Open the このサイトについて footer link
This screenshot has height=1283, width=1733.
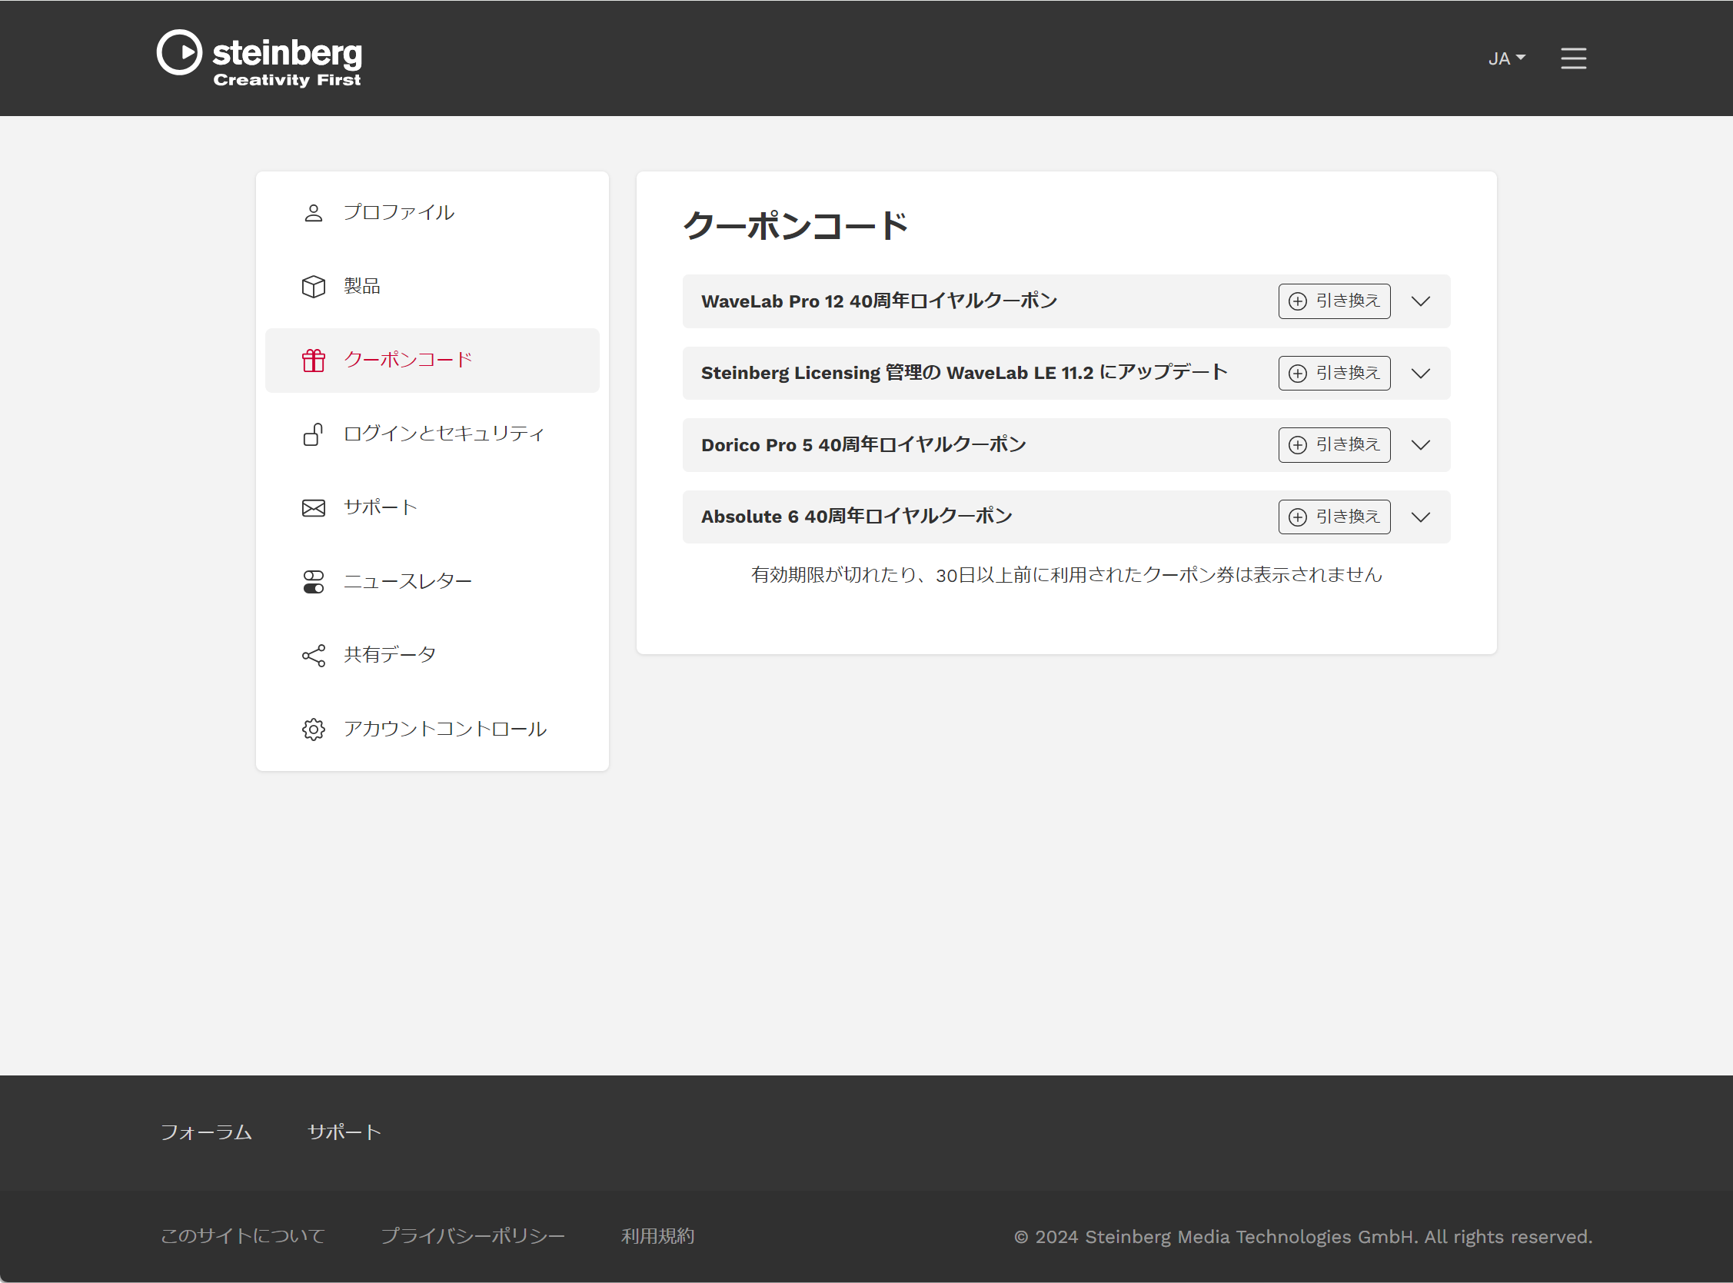242,1236
